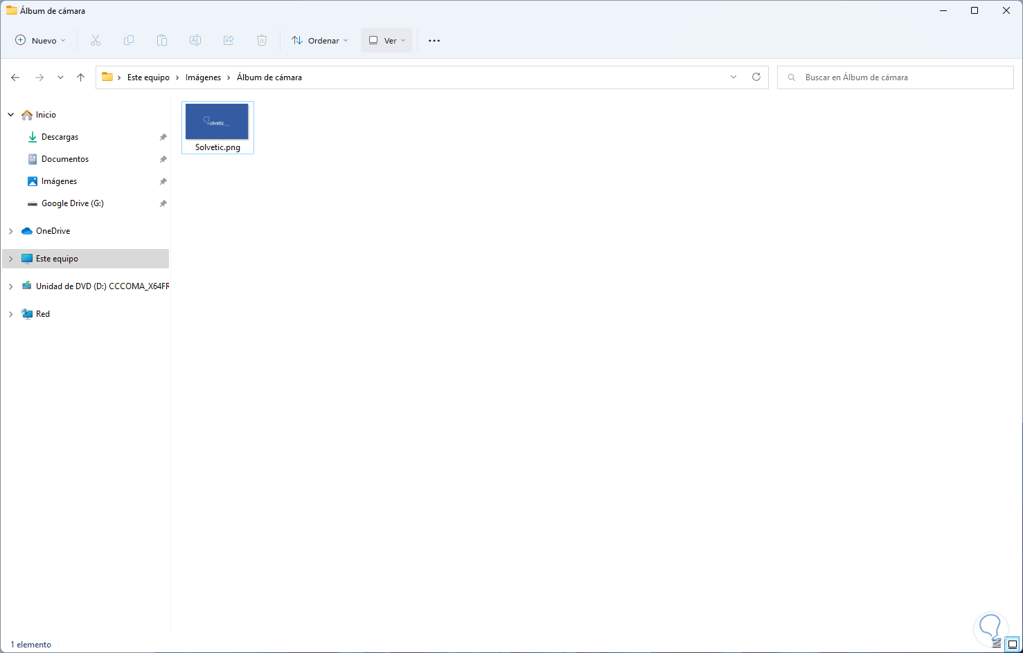Image resolution: width=1023 pixels, height=653 pixels.
Task: Expand the Unidad de DVD (D:) node
Action: click(x=10, y=286)
